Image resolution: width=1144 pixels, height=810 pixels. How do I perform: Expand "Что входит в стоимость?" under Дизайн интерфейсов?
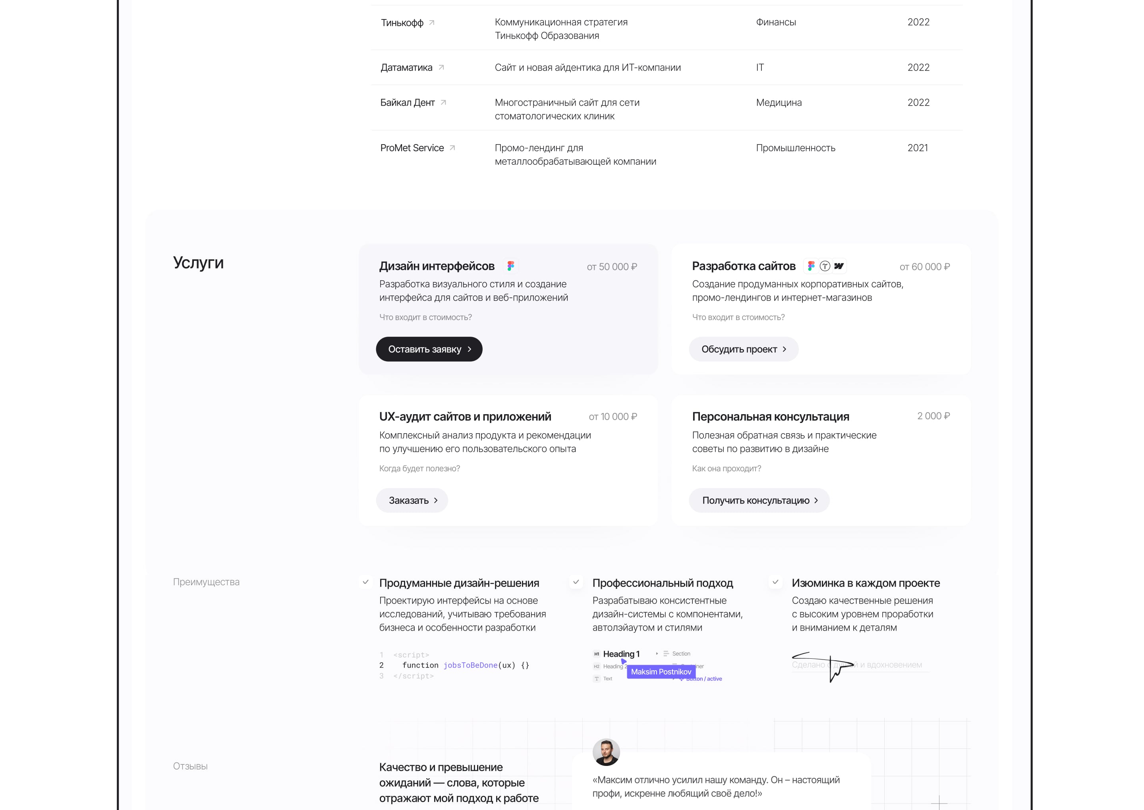tap(425, 317)
